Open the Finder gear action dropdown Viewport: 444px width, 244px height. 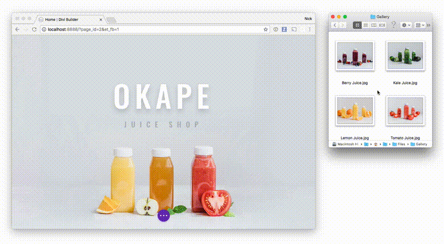tap(406, 25)
